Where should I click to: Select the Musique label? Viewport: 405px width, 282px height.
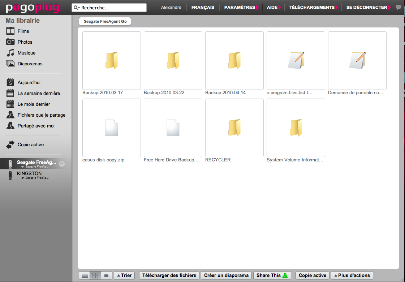click(27, 53)
